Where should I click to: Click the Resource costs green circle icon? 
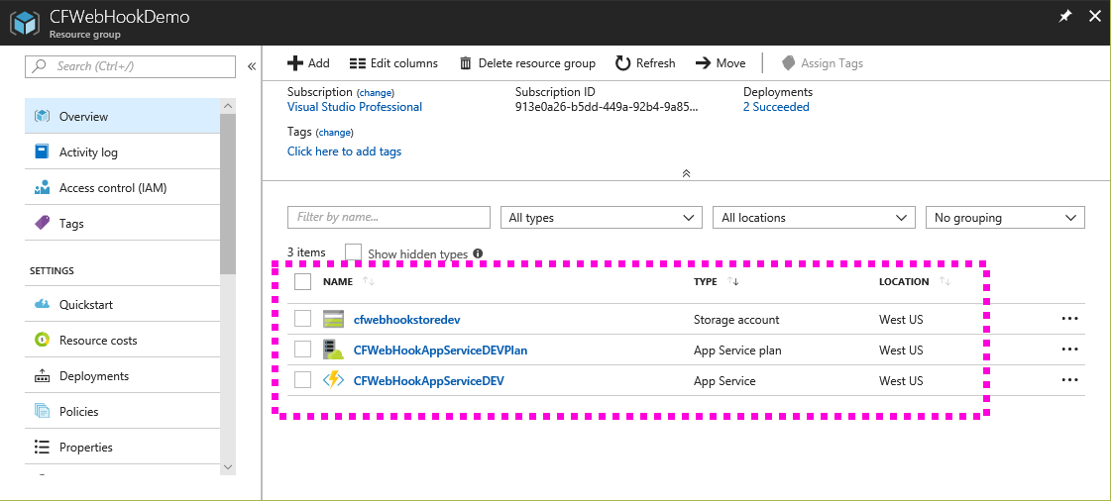coord(42,341)
